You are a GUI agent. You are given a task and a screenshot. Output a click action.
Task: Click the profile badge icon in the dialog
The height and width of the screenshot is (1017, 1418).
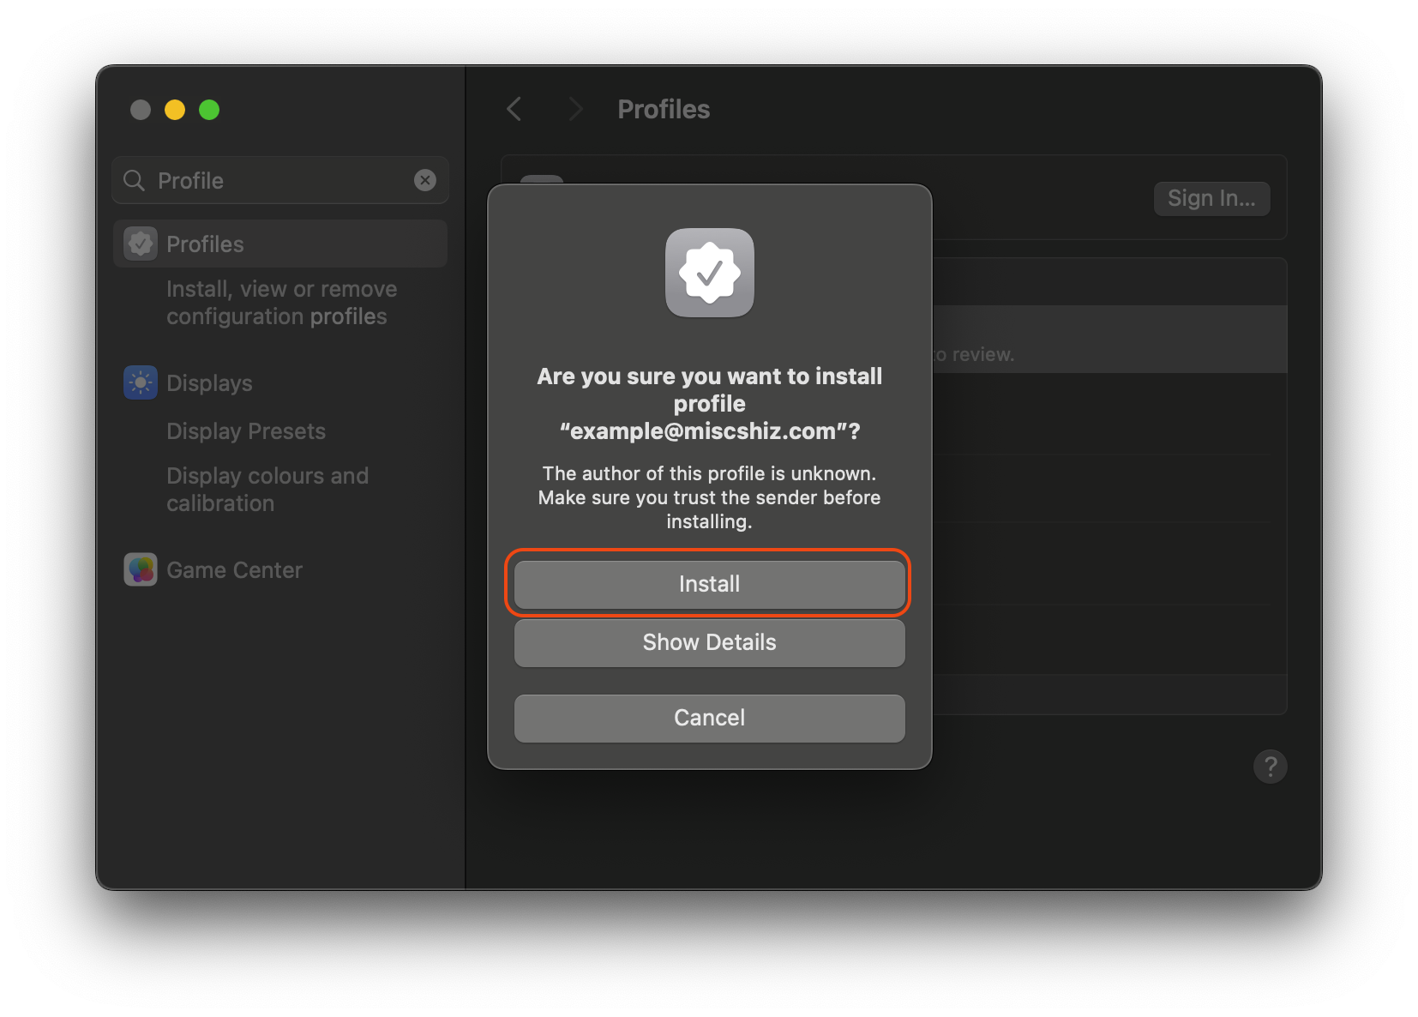710,273
